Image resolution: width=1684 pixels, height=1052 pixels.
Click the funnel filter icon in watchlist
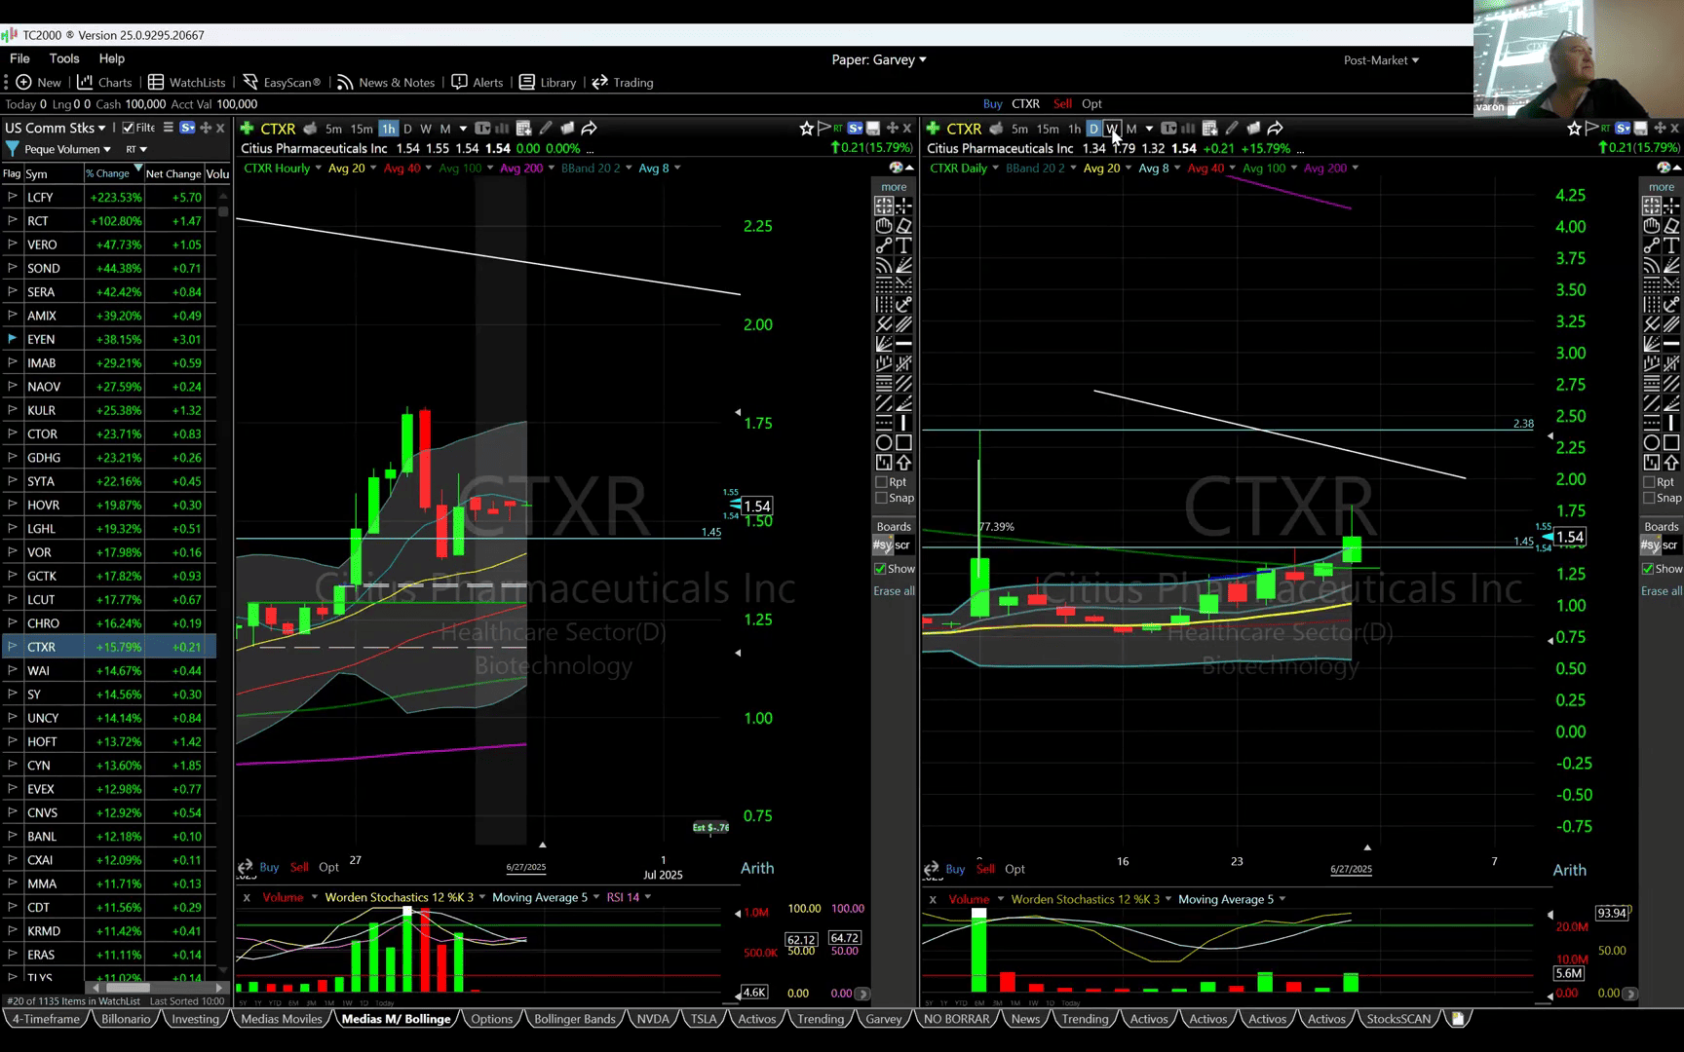[13, 149]
